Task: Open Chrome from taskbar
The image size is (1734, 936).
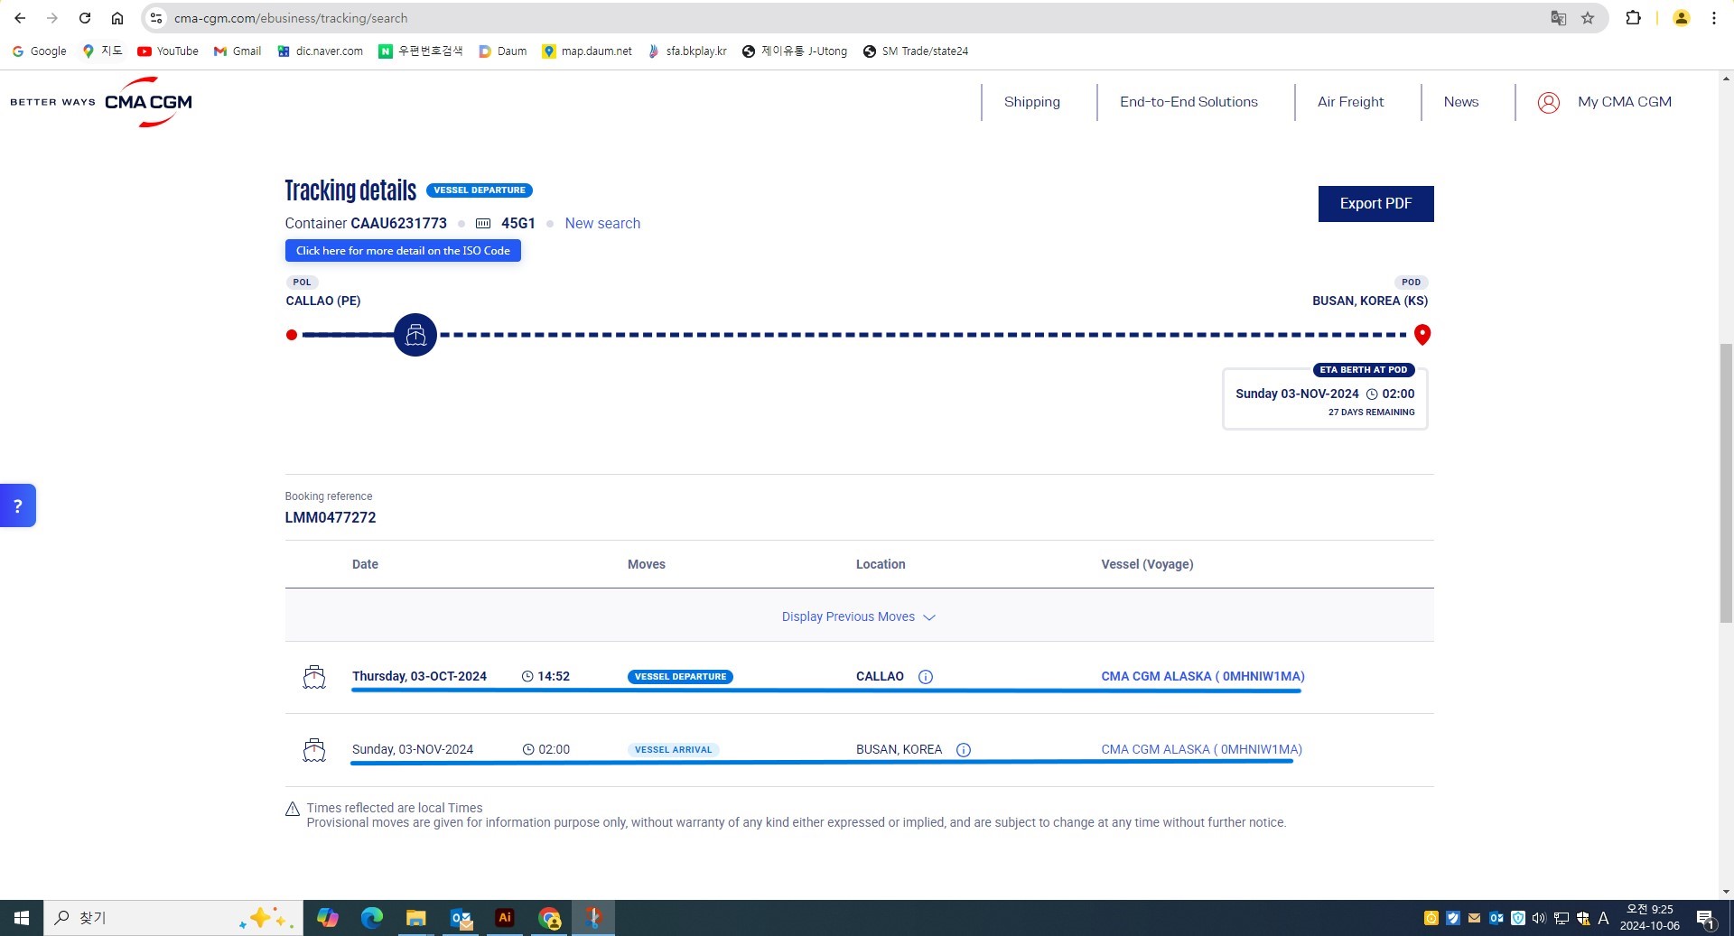Action: tap(549, 918)
